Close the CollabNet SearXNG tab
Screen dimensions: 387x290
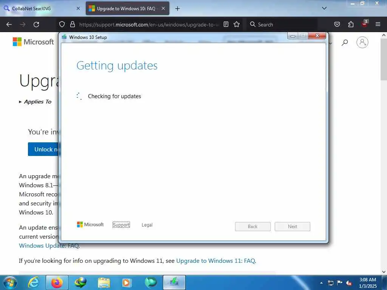click(x=78, y=8)
